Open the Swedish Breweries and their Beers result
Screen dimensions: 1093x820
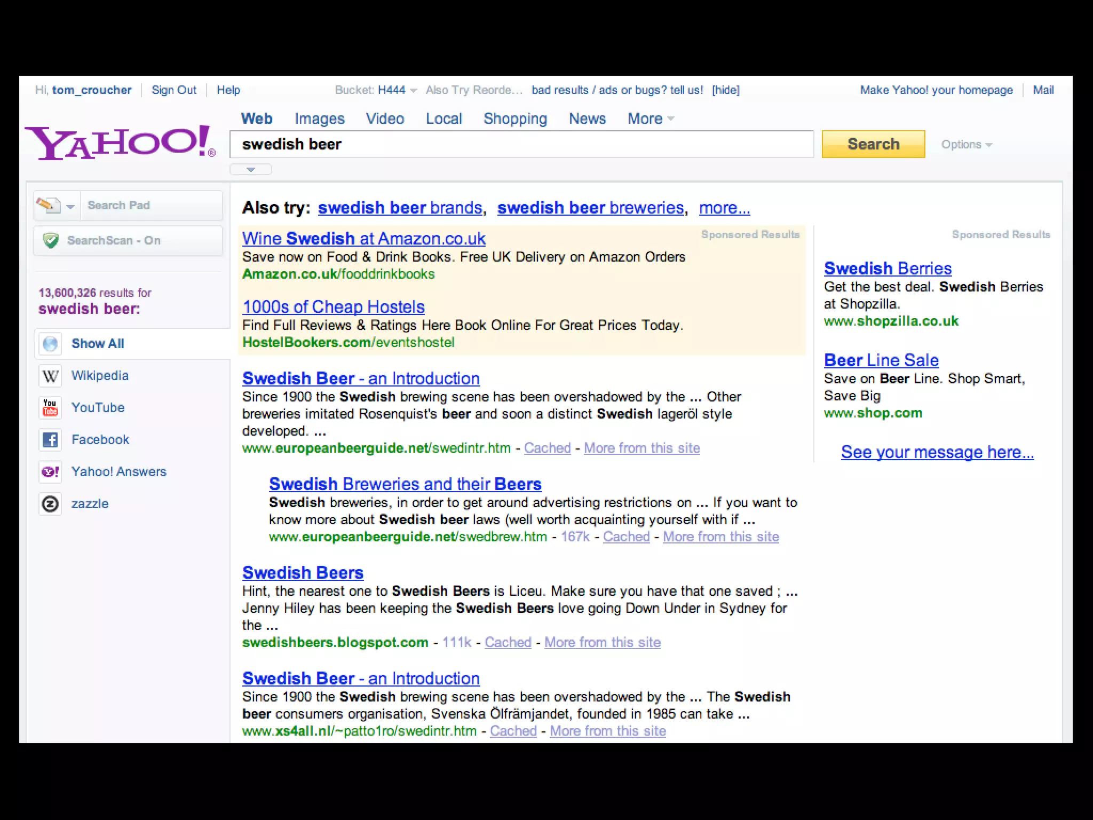click(x=405, y=484)
